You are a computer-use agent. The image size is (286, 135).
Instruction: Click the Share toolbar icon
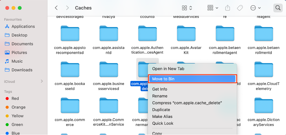click(x=227, y=8)
